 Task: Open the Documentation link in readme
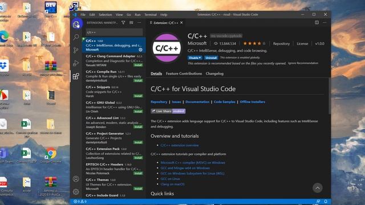tap(197, 102)
